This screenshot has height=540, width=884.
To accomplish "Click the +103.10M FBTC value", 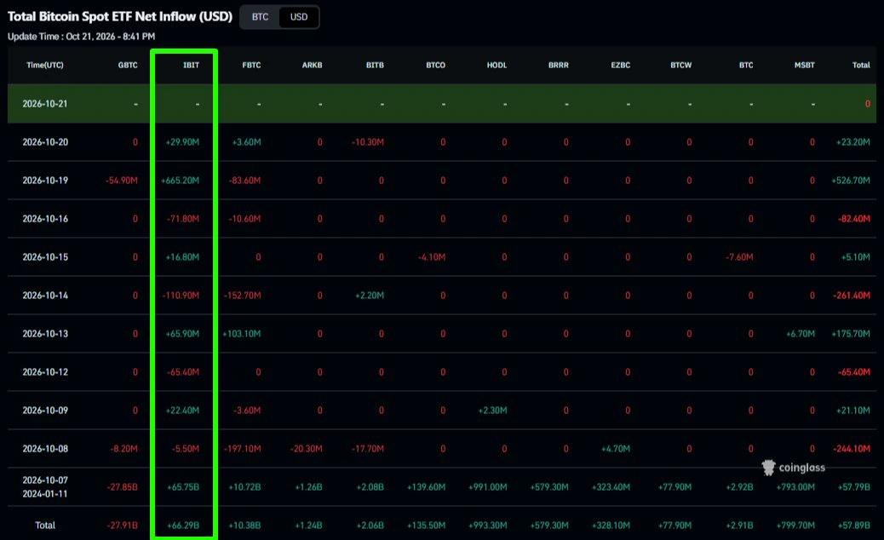I will tap(242, 334).
